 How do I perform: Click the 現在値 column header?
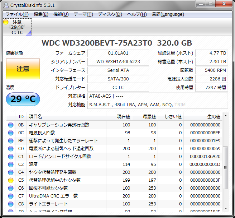click(119, 117)
